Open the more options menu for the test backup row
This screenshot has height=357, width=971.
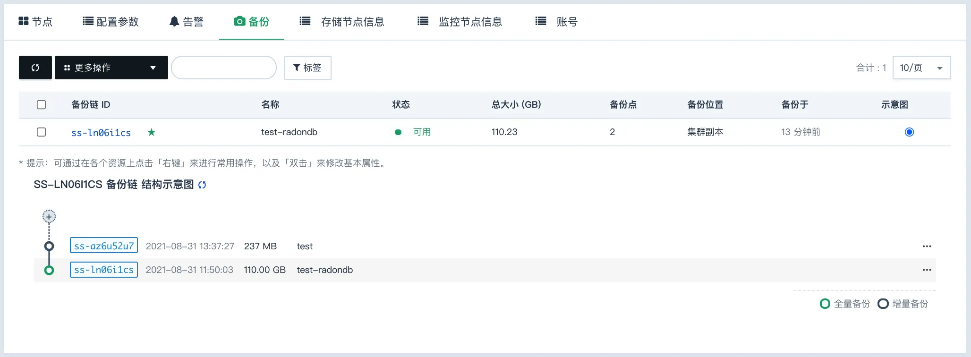(927, 246)
